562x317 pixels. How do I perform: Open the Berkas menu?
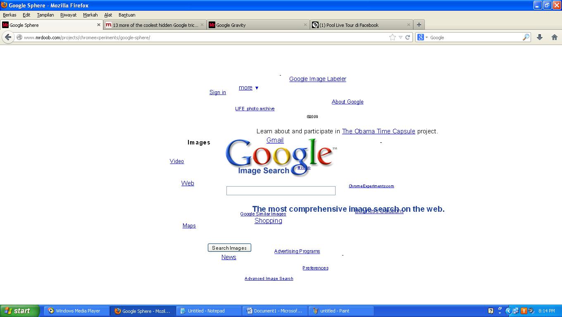tap(10, 15)
